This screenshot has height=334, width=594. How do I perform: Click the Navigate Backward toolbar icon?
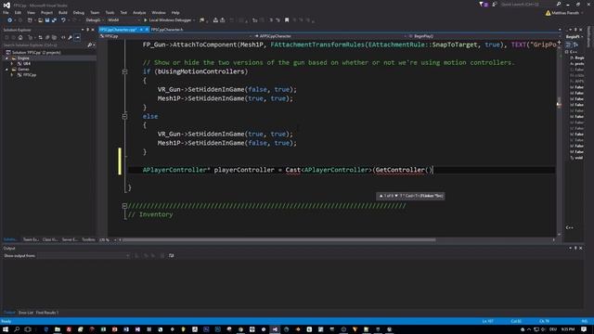pyautogui.click(x=9, y=20)
